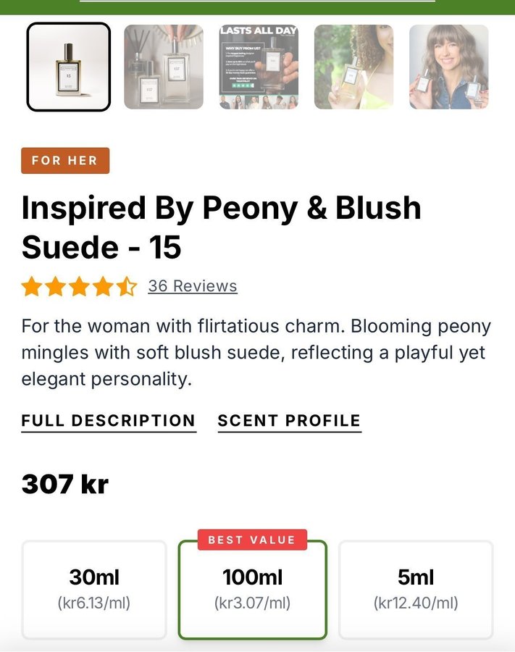Click the red BEST VALUE label
The width and height of the screenshot is (515, 652).
[252, 540]
